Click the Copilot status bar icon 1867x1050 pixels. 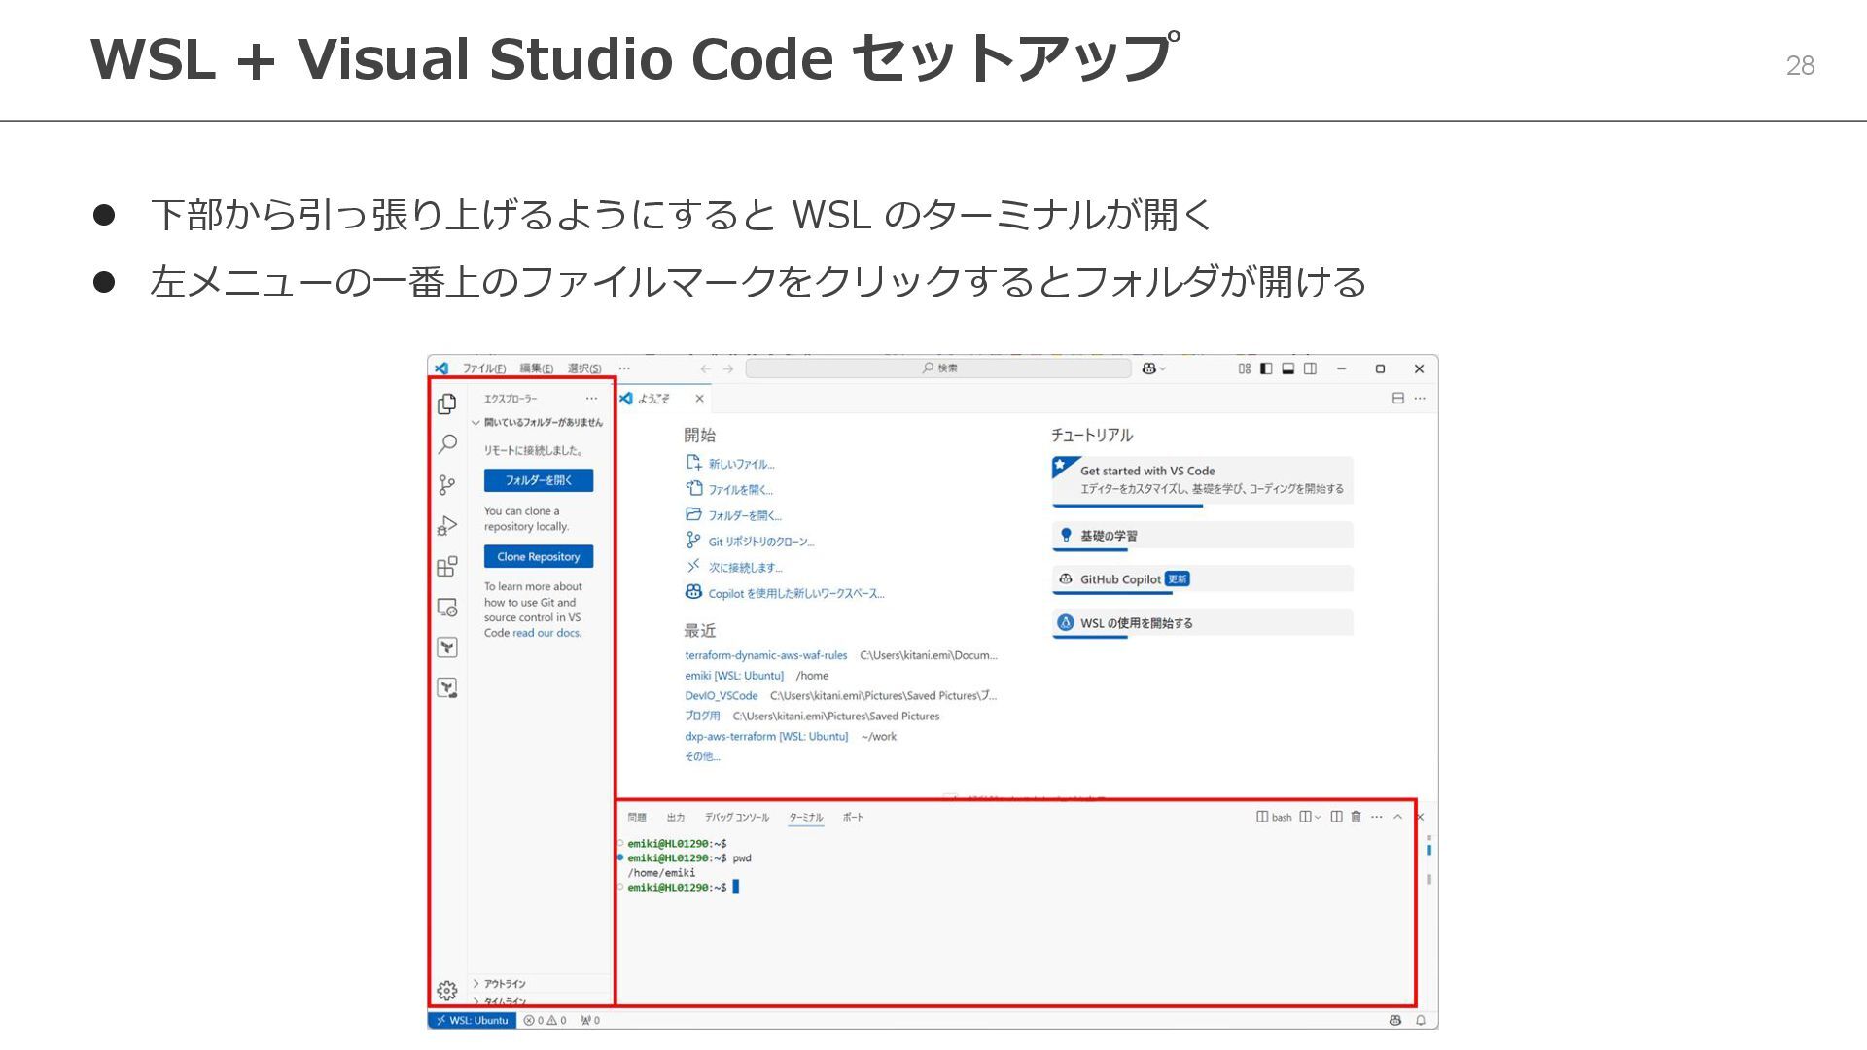(x=1395, y=1020)
